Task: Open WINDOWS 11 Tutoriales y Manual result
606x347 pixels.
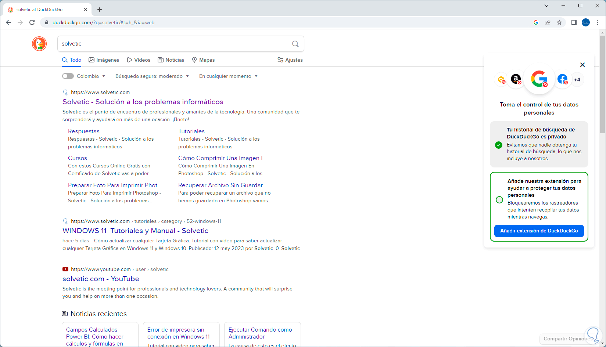Action: tap(135, 231)
